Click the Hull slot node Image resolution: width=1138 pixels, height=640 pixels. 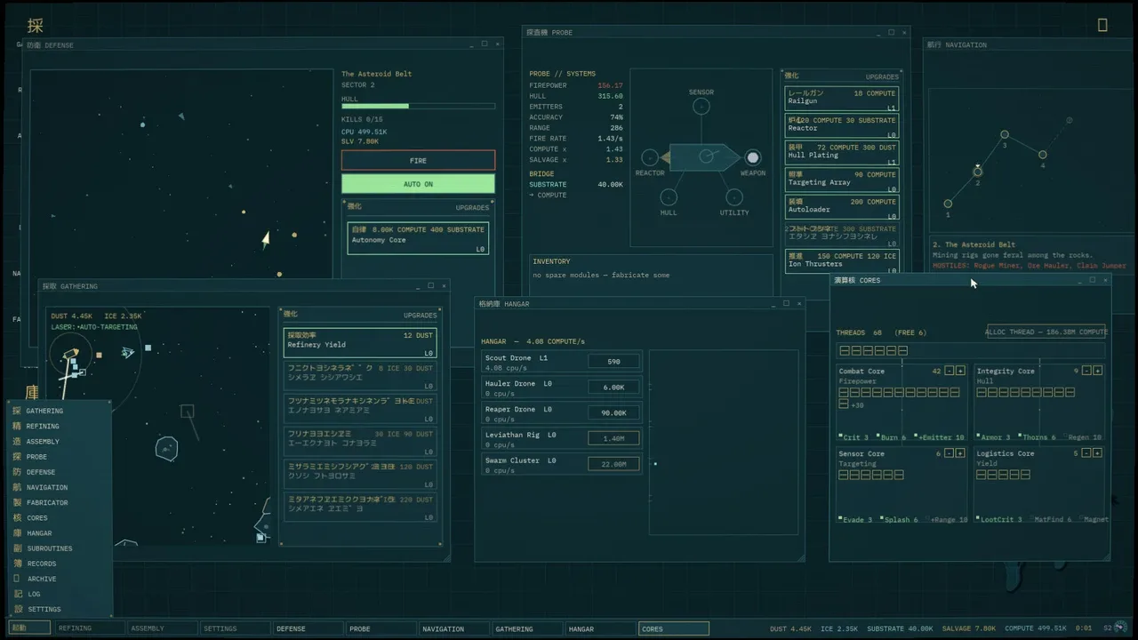669,197
